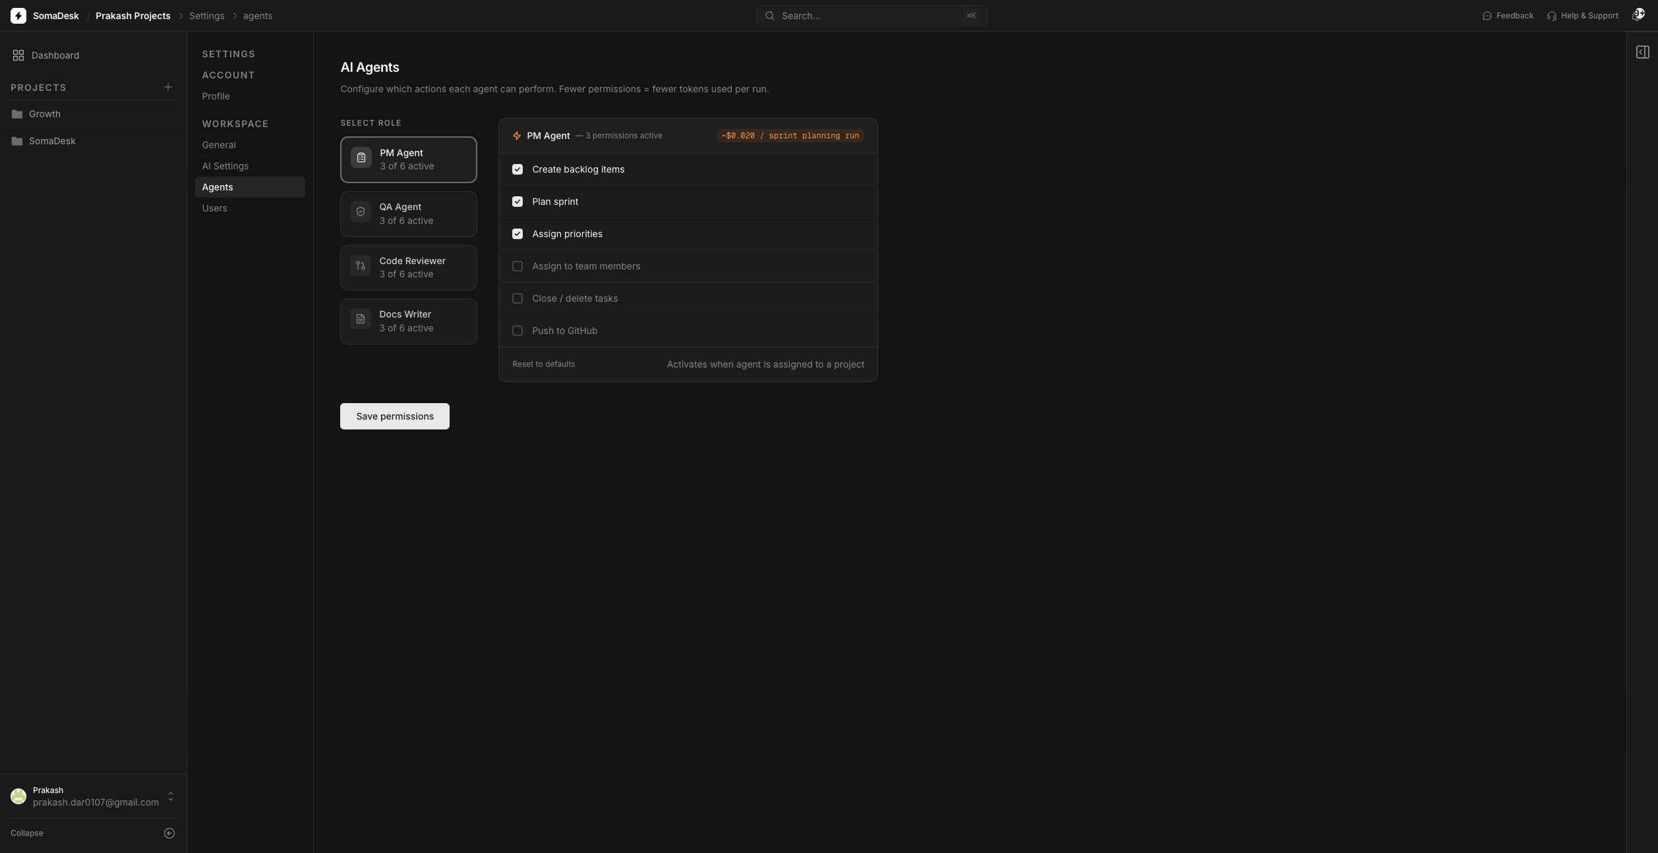Click the agents breadcrumb
Viewport: 1658px width, 853px height.
pyautogui.click(x=258, y=16)
